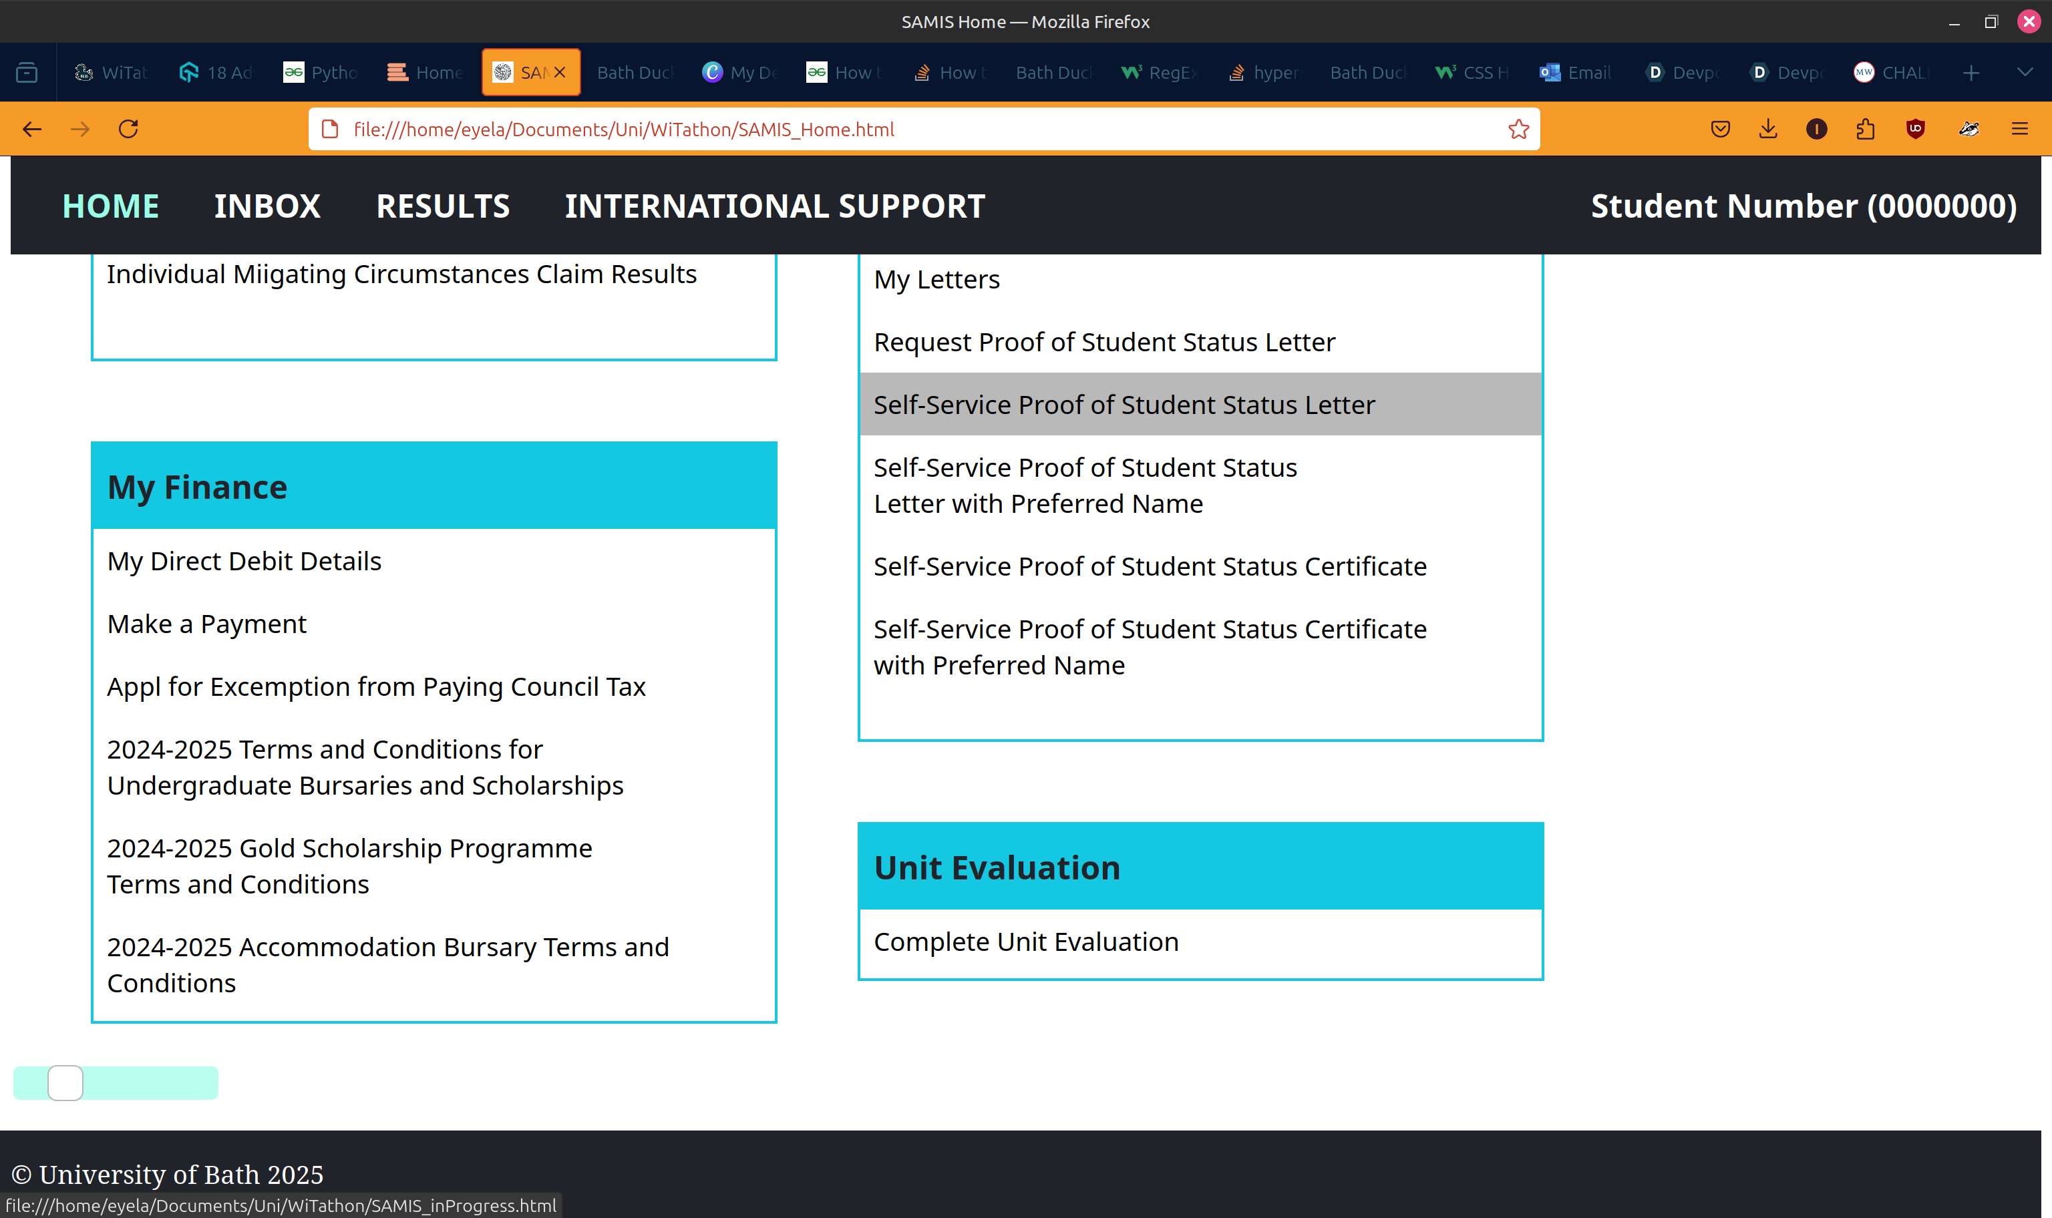
Task: Open the Extensions puzzle icon
Action: (1865, 129)
